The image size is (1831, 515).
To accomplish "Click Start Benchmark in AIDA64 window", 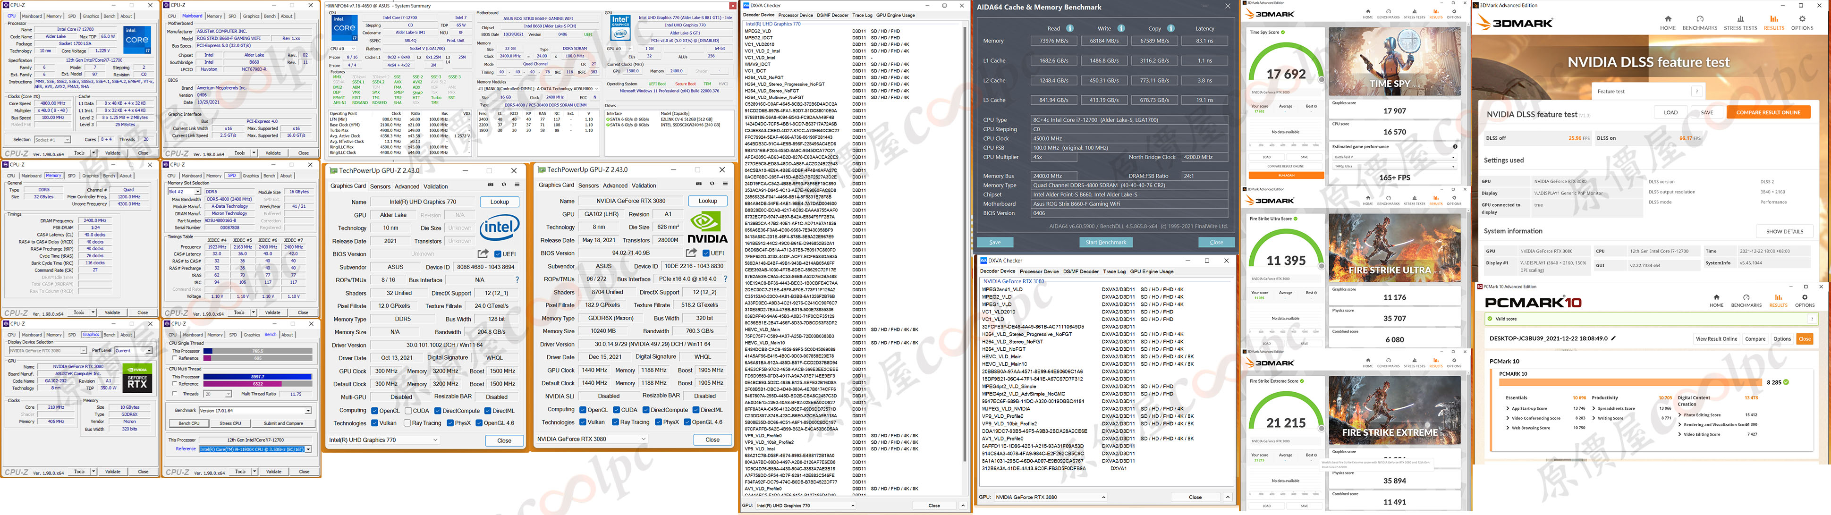I will pyautogui.click(x=1107, y=242).
